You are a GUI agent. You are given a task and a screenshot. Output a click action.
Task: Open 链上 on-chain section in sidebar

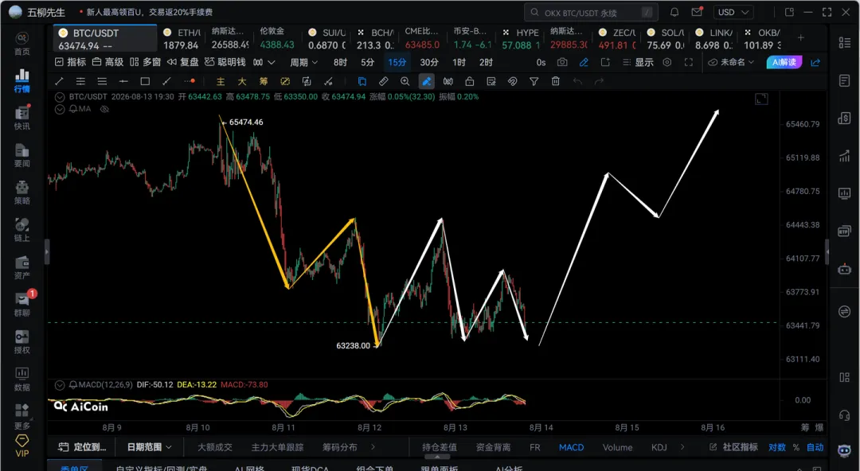(x=22, y=230)
